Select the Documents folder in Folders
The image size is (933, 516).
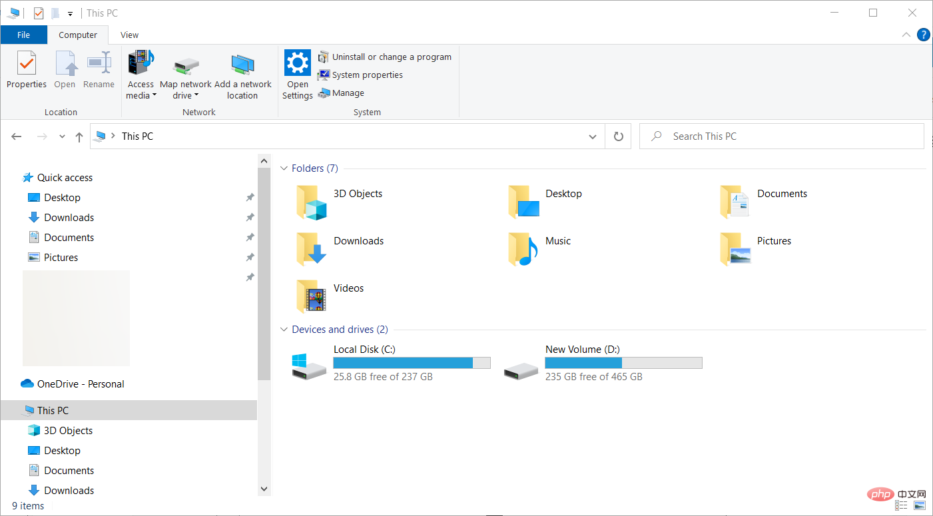tap(764, 201)
